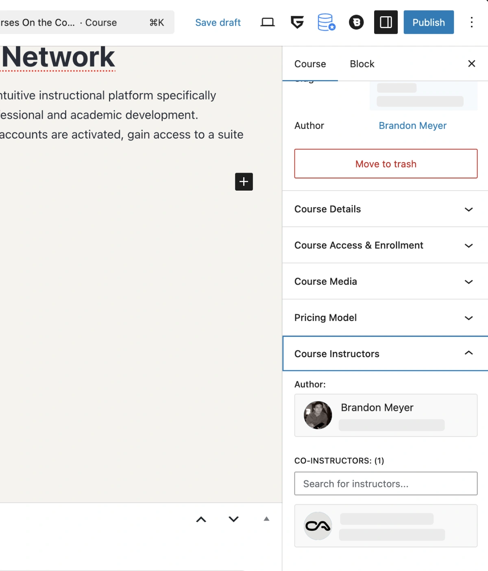Click Brandon Meyer's author avatar photo

318,415
